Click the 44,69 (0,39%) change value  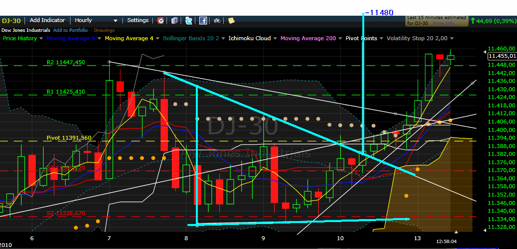pos(495,21)
